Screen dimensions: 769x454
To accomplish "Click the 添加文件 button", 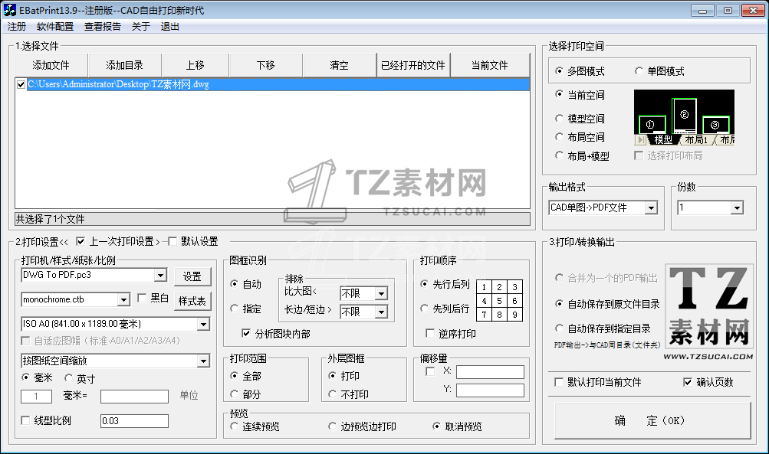I will 51,65.
